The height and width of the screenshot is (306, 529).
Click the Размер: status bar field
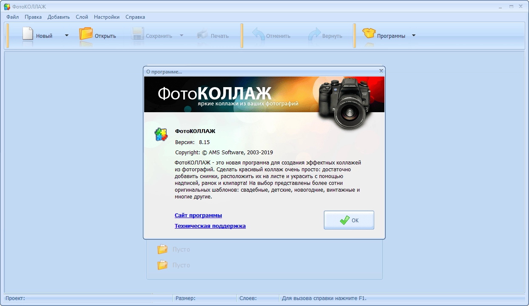(x=205, y=298)
